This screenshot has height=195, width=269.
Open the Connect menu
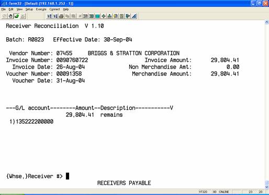pyautogui.click(x=54, y=9)
